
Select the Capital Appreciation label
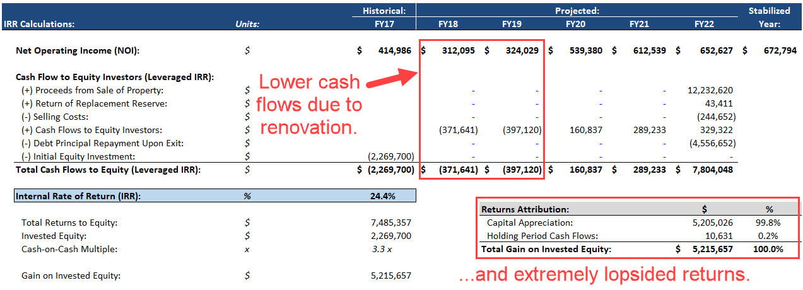[529, 223]
